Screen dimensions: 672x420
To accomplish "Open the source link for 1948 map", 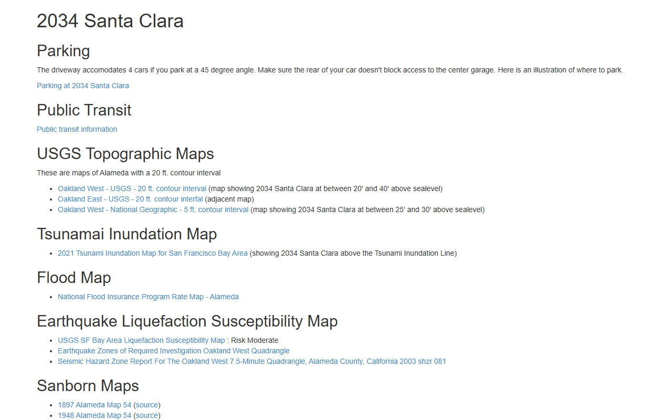I will point(147,415).
